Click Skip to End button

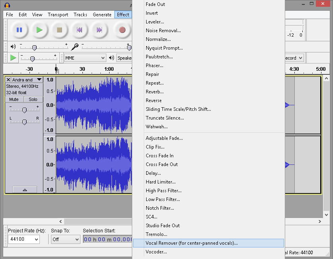pos(100,30)
